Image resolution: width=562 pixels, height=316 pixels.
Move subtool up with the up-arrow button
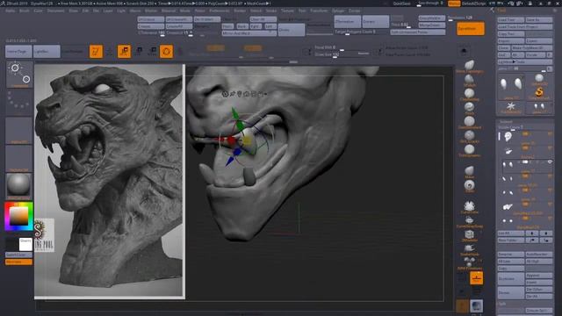click(x=532, y=233)
